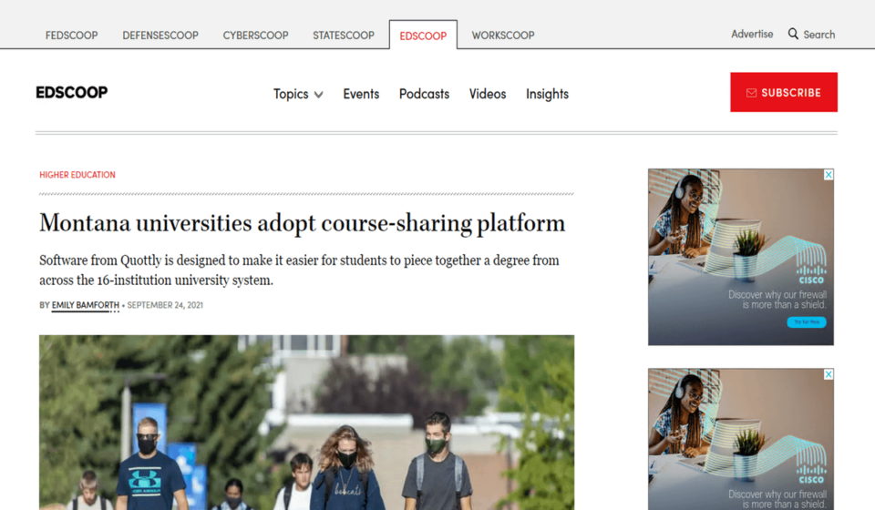Expand the Topics dropdown chevron
The width and height of the screenshot is (875, 510).
point(318,95)
